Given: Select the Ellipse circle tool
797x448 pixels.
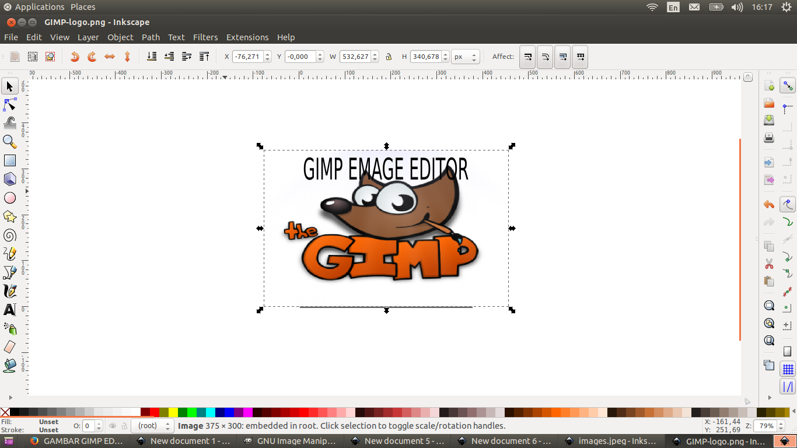Looking at the screenshot, I should (x=10, y=198).
